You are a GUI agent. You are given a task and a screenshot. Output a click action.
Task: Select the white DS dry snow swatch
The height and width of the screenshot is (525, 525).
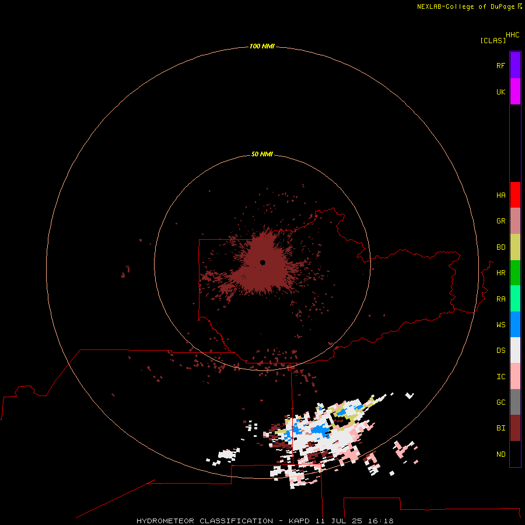(515, 350)
